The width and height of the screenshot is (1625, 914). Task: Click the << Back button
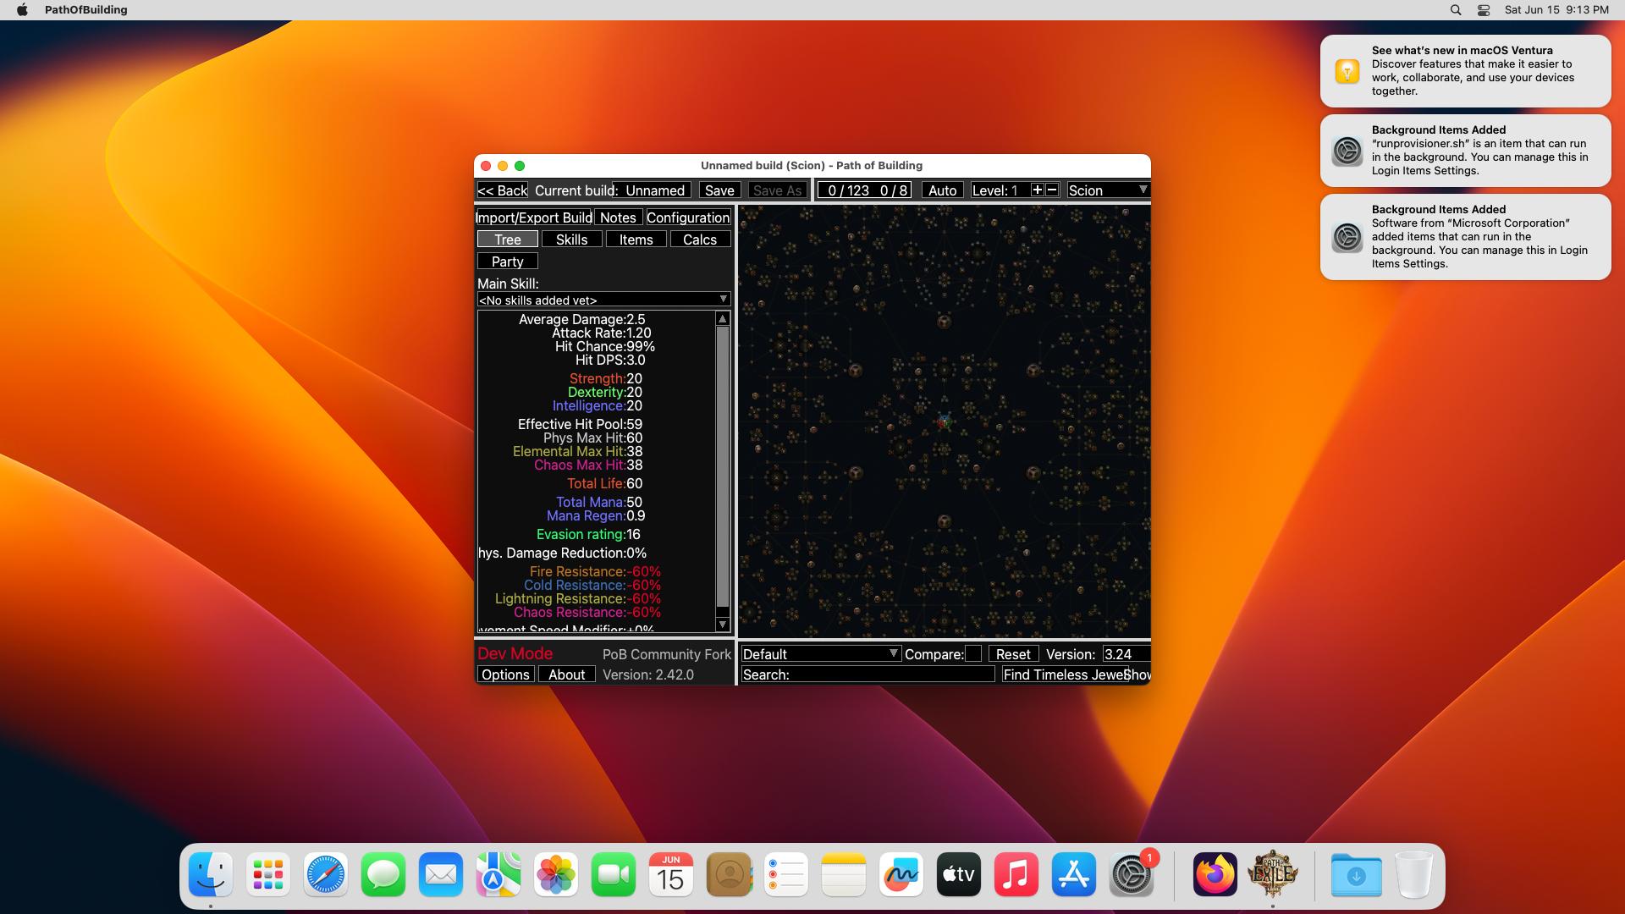[x=503, y=190]
